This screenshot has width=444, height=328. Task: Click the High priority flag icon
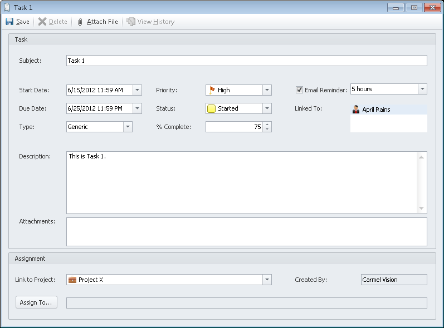coord(212,90)
